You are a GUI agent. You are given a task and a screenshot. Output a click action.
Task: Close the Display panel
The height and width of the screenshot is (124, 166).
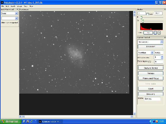click(x=165, y=9)
